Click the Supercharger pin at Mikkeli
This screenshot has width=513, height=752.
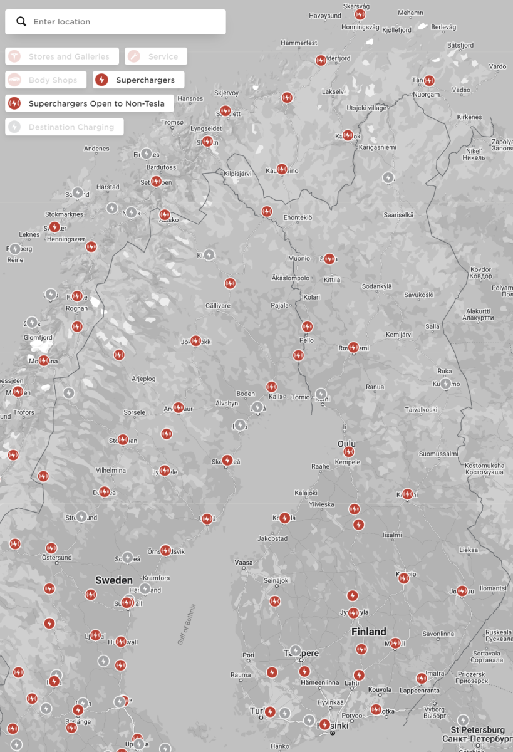point(395,642)
